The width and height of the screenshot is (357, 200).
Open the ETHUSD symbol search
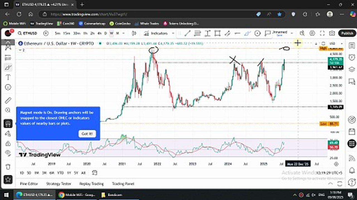point(27,33)
